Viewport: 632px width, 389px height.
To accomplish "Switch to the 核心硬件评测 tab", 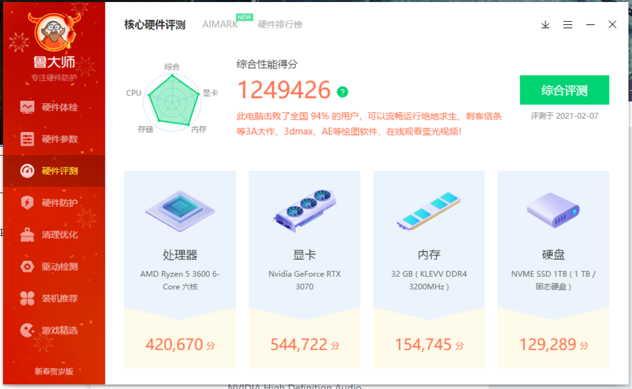I will [x=155, y=24].
